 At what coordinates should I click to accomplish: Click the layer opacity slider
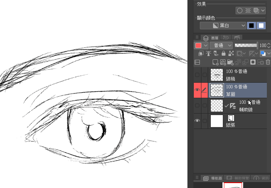[246, 45]
